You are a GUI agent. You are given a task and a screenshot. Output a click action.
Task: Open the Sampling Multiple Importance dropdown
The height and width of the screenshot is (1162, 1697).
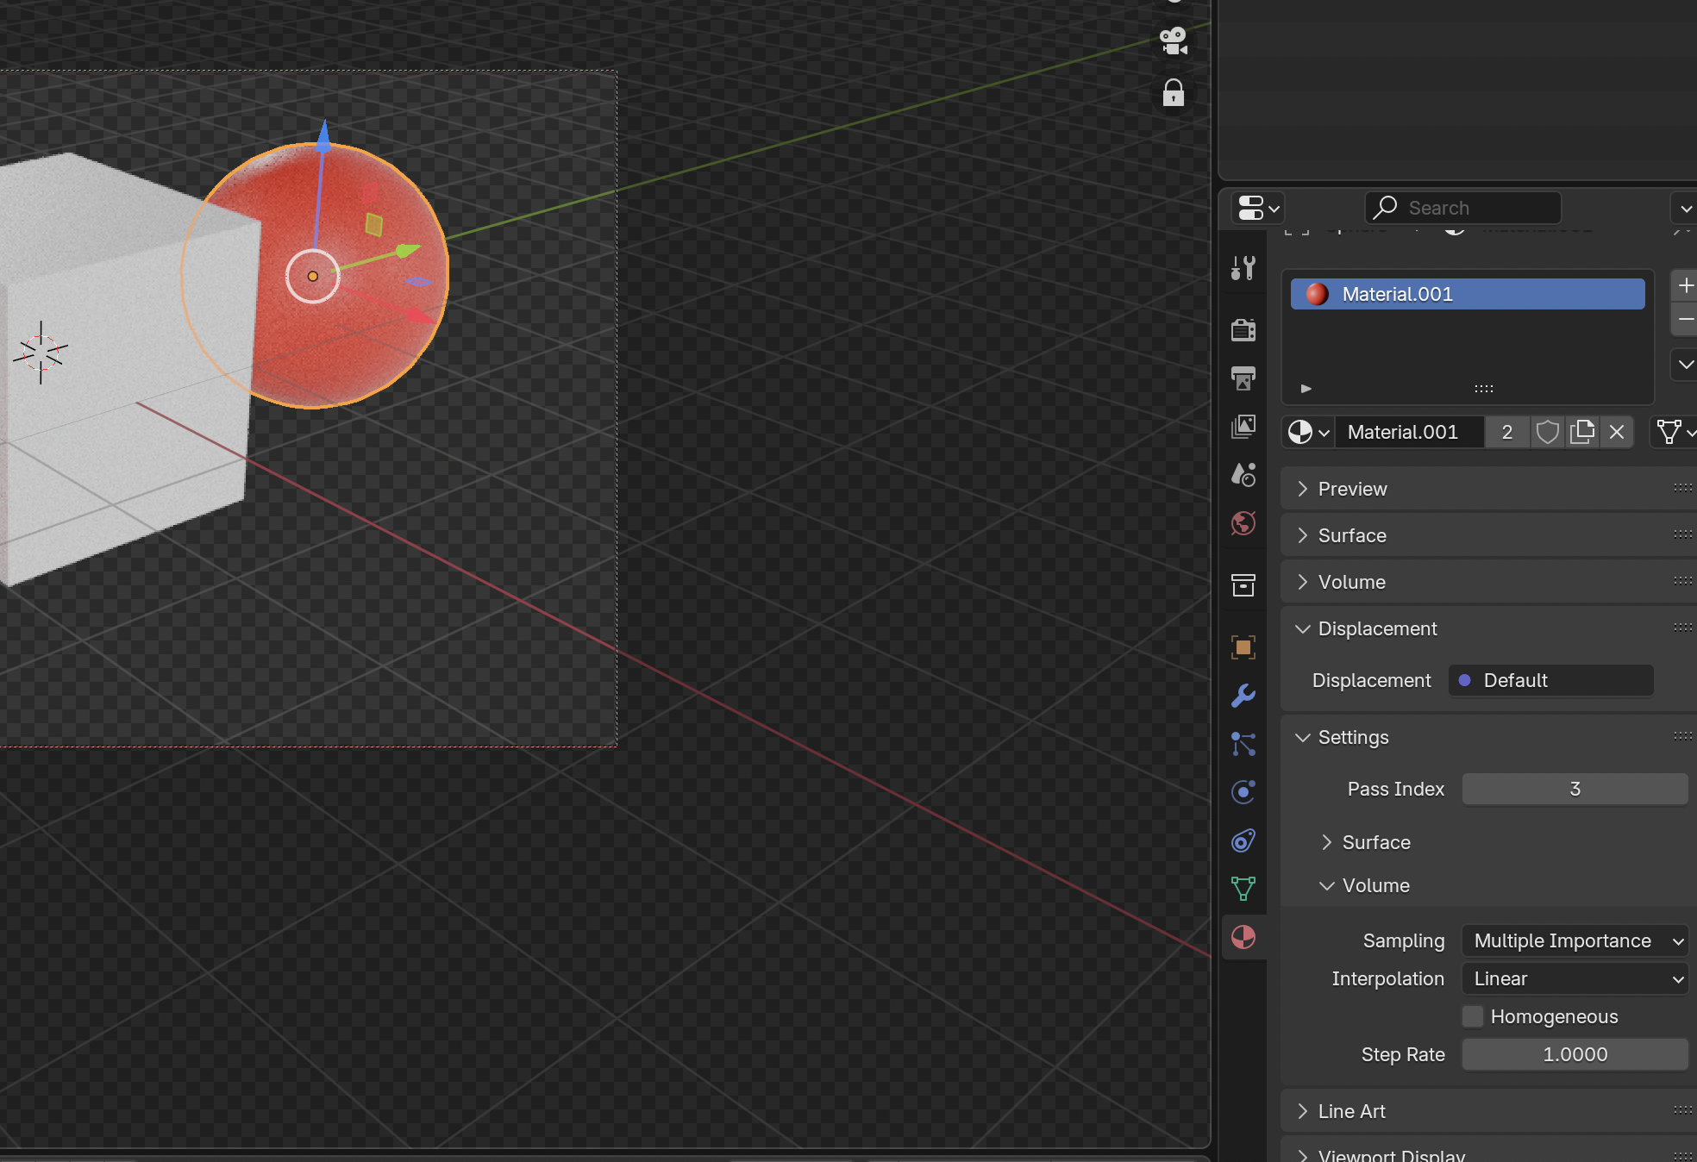pos(1575,940)
